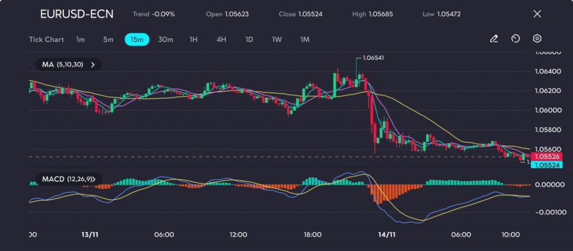Screen dimensions: 573x251
Task: Close the EURUSD-ECN chart panel
Action: (537, 14)
